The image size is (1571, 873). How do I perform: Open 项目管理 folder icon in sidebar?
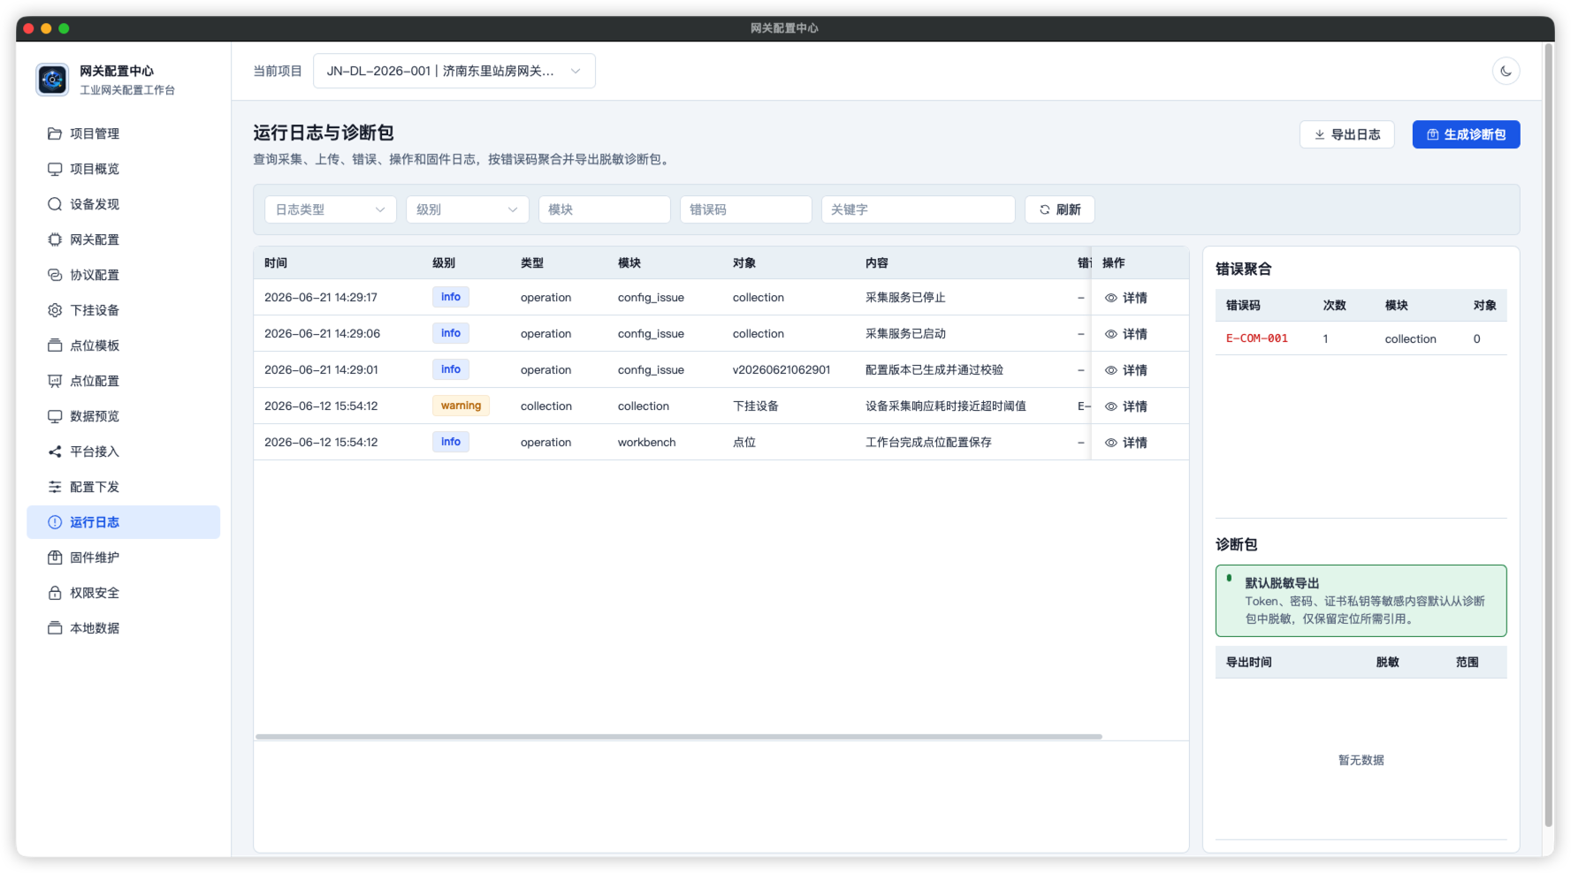(55, 133)
